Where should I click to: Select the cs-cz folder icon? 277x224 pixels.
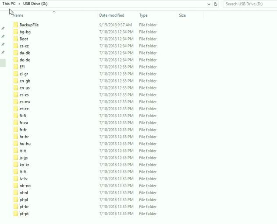pos(16,46)
